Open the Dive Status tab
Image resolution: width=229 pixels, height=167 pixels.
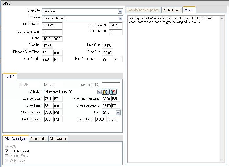click(x=58, y=139)
